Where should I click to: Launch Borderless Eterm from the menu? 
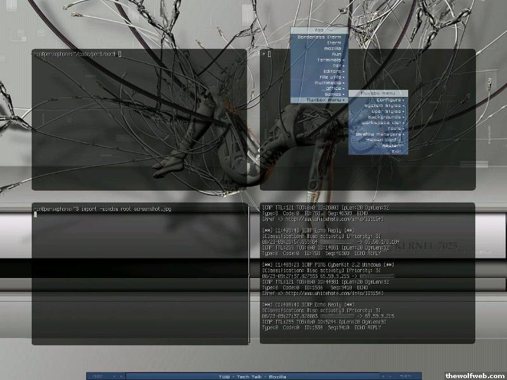[319, 37]
